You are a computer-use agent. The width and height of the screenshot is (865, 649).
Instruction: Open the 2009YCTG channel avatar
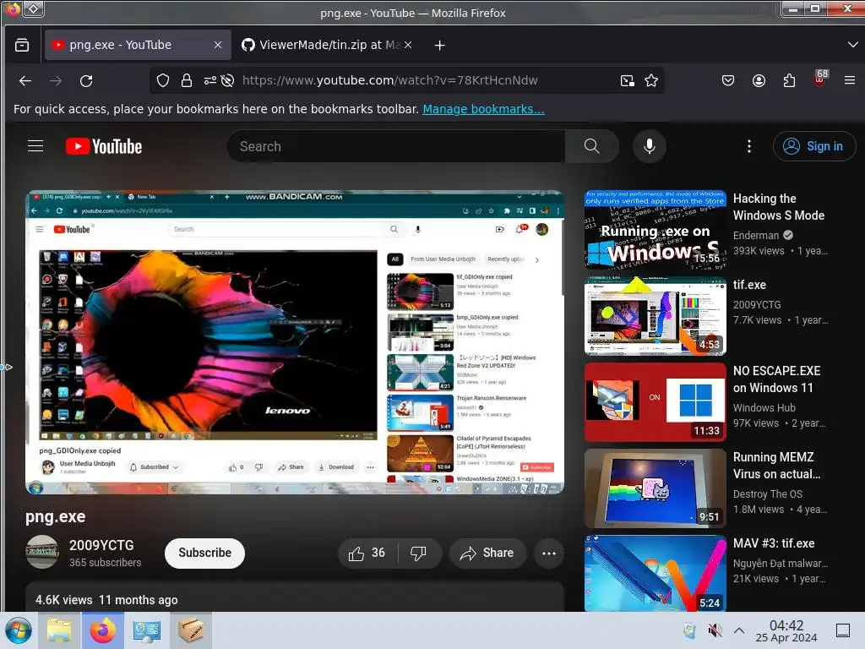[42, 552]
